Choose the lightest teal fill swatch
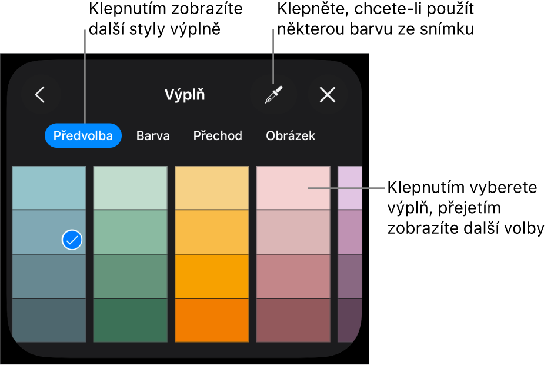The height and width of the screenshot is (365, 554). 49,188
